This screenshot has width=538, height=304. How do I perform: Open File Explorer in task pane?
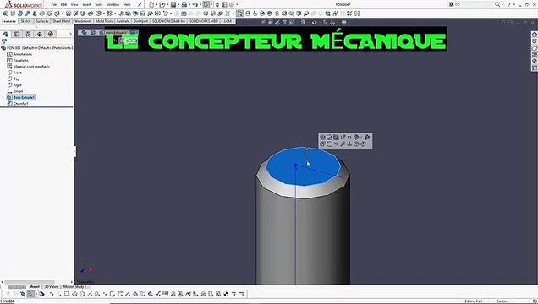(x=535, y=48)
